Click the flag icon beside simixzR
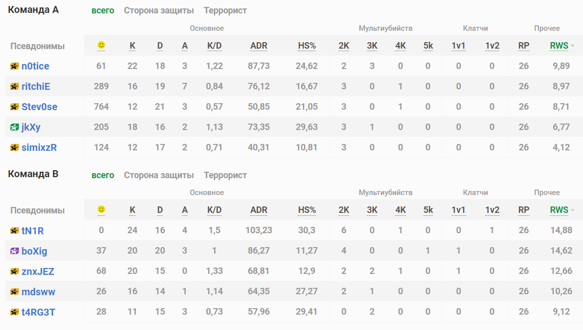The width and height of the screenshot is (583, 330). point(14,148)
